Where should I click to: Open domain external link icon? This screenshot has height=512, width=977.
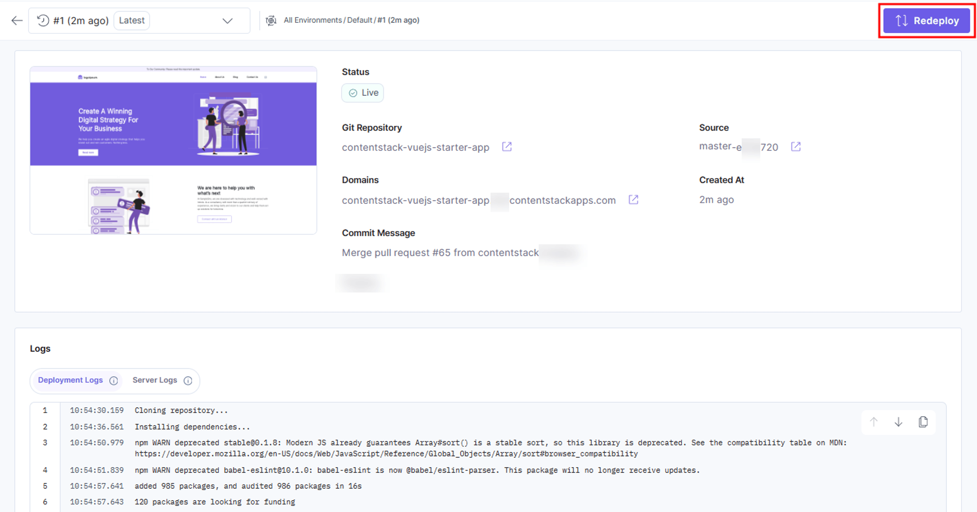(633, 200)
